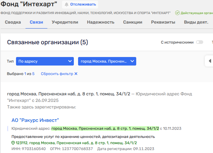
Task: Click the left arrow side panel handle
Action: (x=209, y=61)
